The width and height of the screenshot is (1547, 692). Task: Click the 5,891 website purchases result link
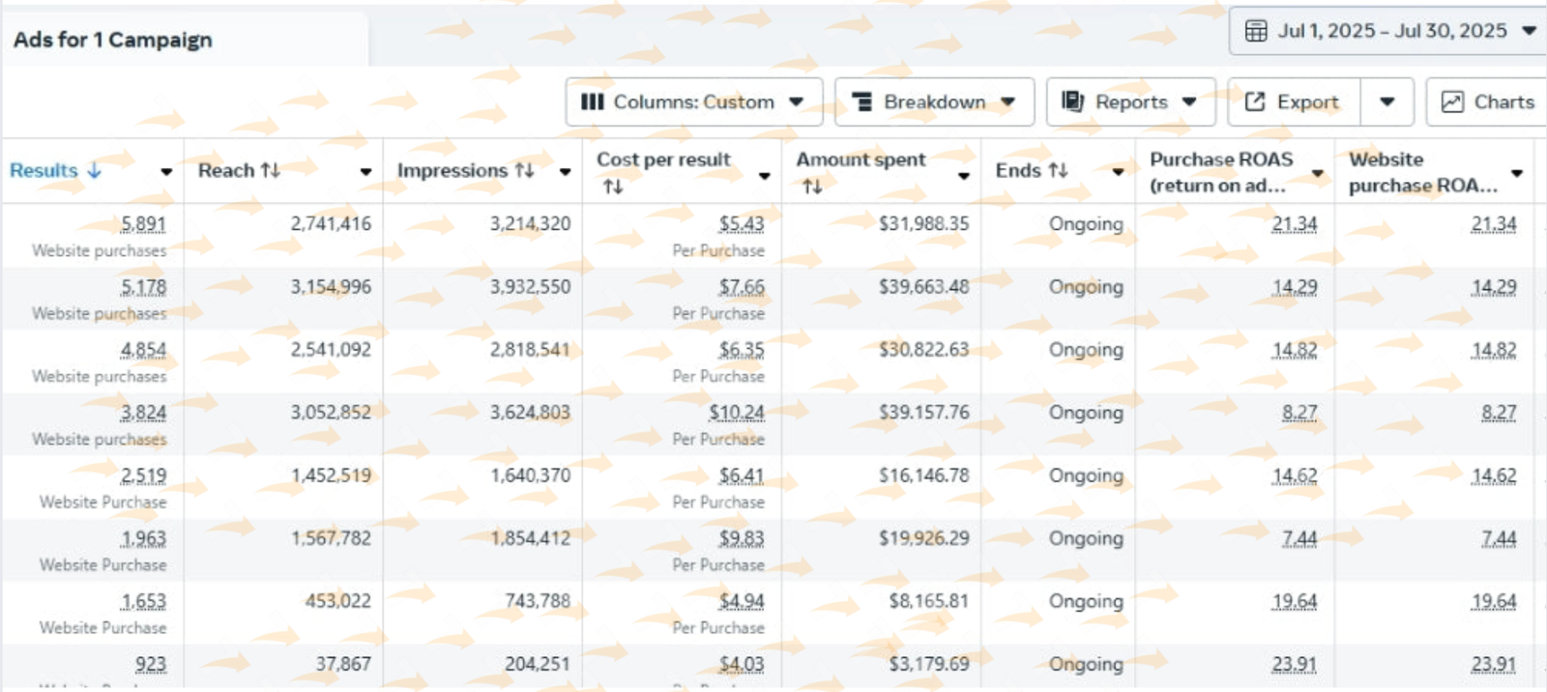pyautogui.click(x=143, y=224)
